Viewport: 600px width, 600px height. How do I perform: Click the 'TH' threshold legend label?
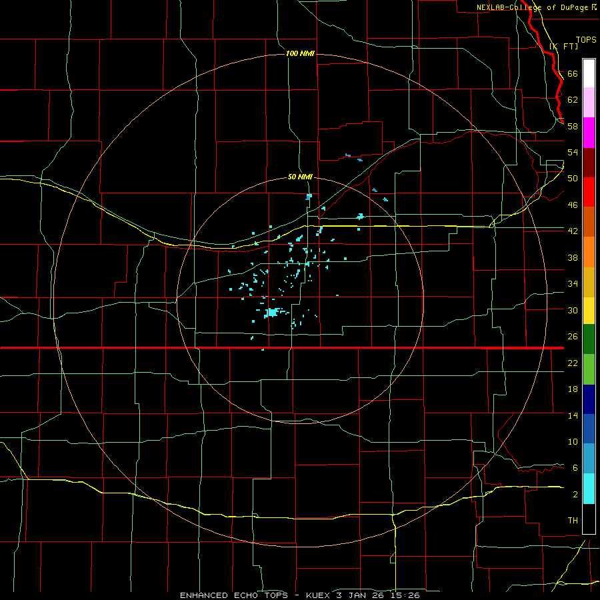[x=573, y=521]
